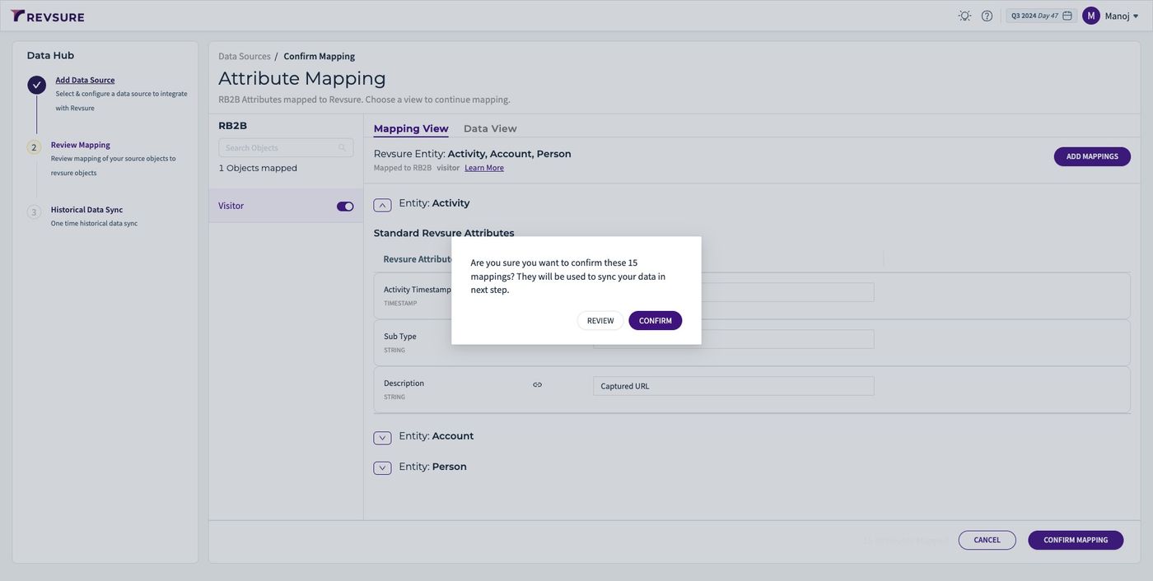Open the Manoj user menu arrow
The width and height of the screenshot is (1153, 581).
[1136, 16]
